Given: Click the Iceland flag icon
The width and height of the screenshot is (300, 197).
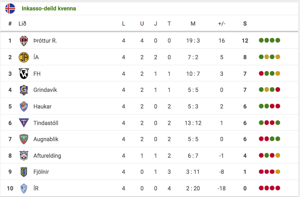Looking at the screenshot, I should tap(10, 9).
